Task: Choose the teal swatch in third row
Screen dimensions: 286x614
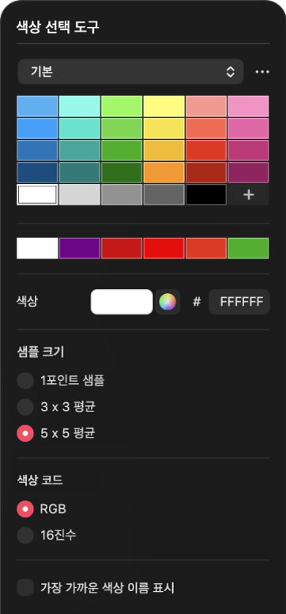Action: [x=80, y=150]
